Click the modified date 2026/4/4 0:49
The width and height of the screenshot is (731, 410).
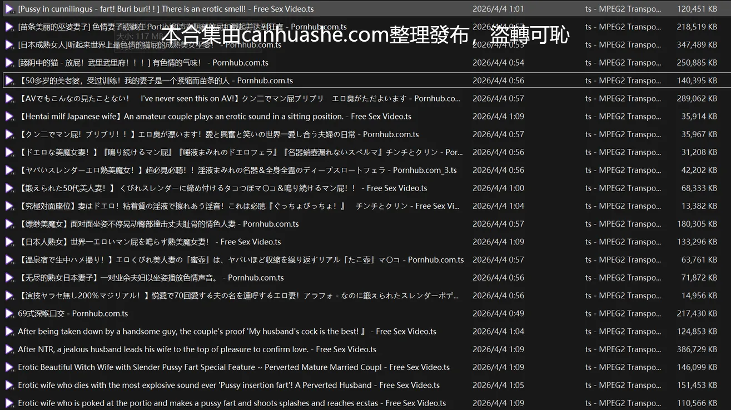[498, 313]
